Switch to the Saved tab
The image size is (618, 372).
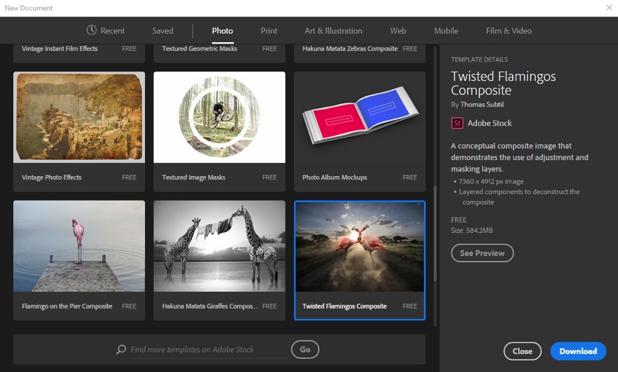tap(162, 30)
